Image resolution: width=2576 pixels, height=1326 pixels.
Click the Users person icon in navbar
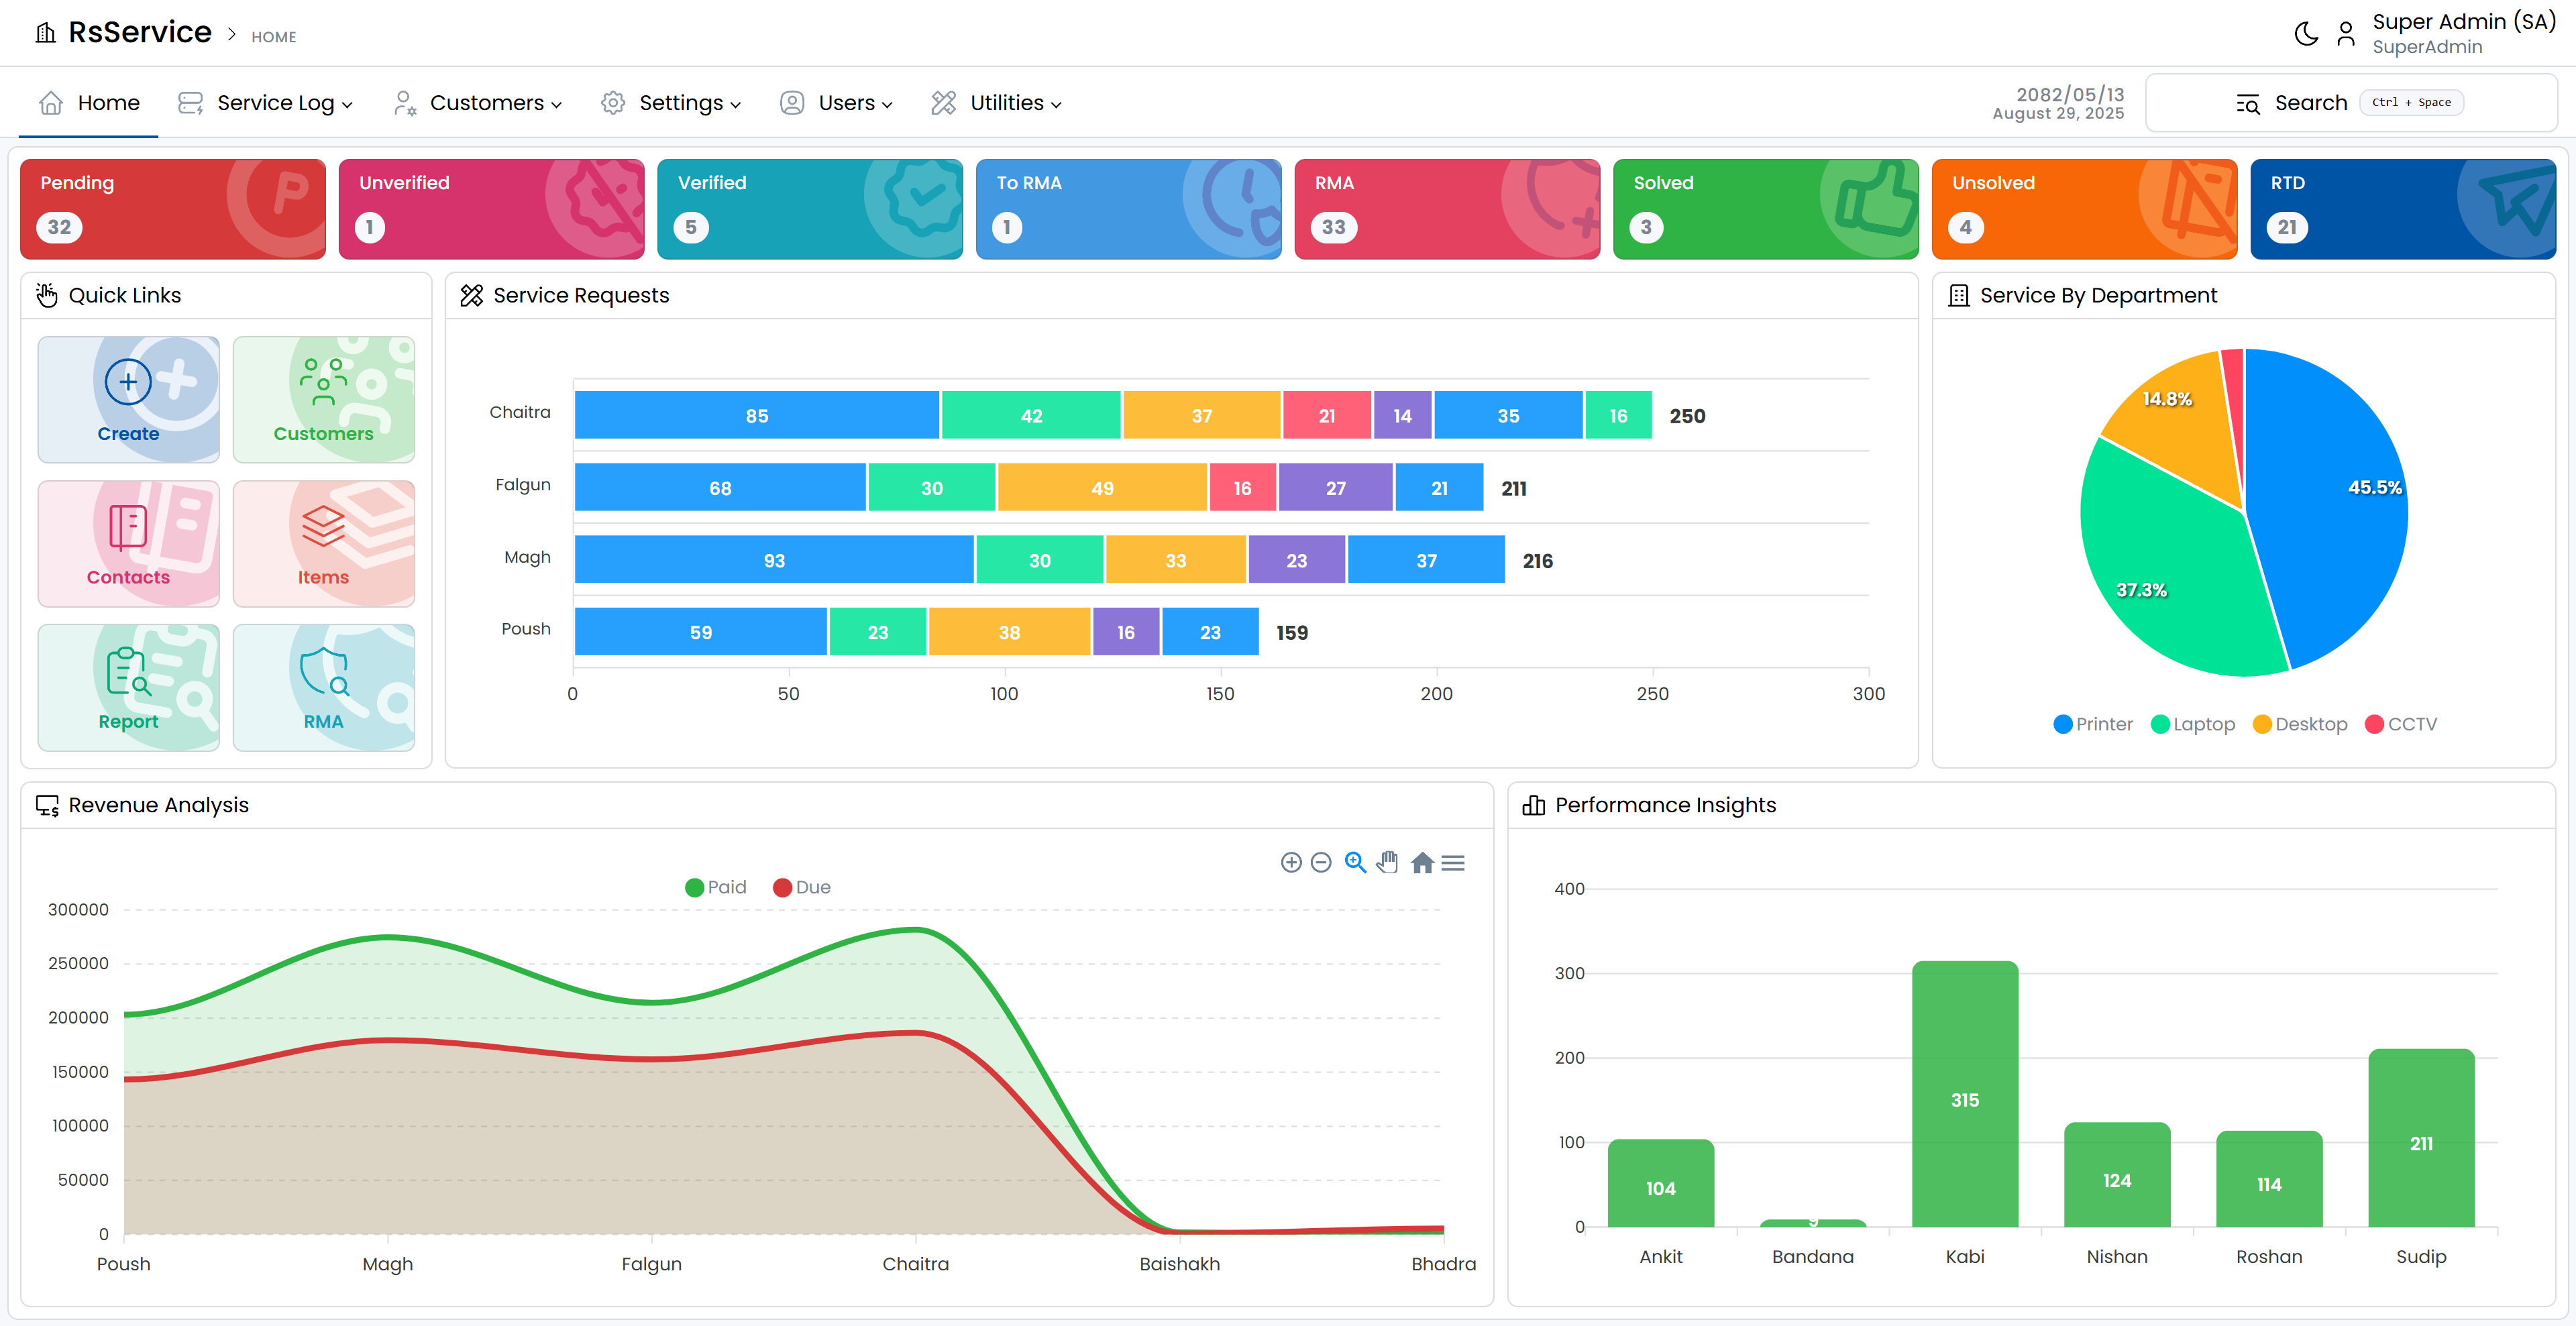coord(792,103)
